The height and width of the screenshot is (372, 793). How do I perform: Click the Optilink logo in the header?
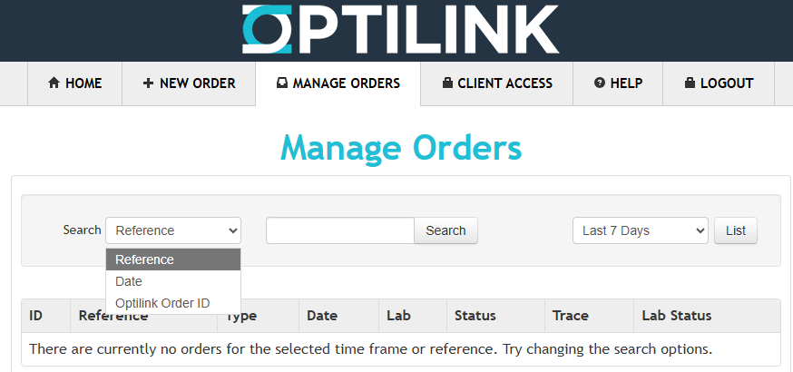(x=400, y=29)
